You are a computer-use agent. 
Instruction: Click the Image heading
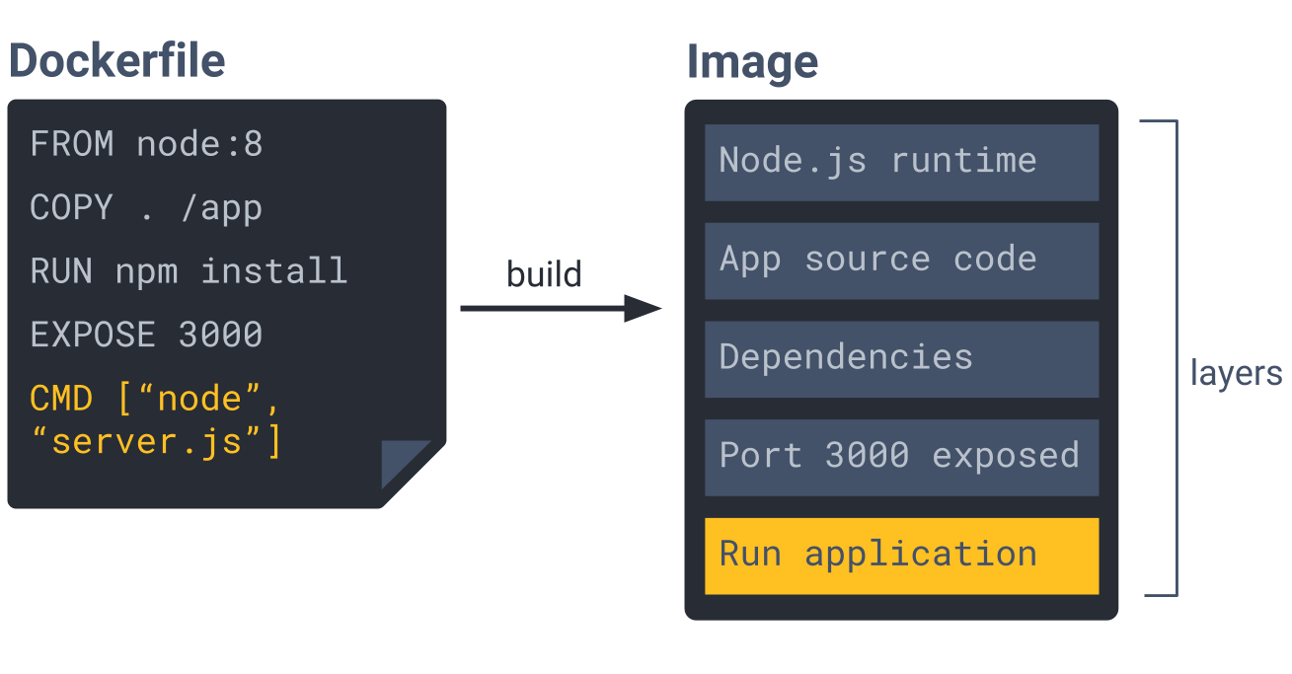(754, 60)
